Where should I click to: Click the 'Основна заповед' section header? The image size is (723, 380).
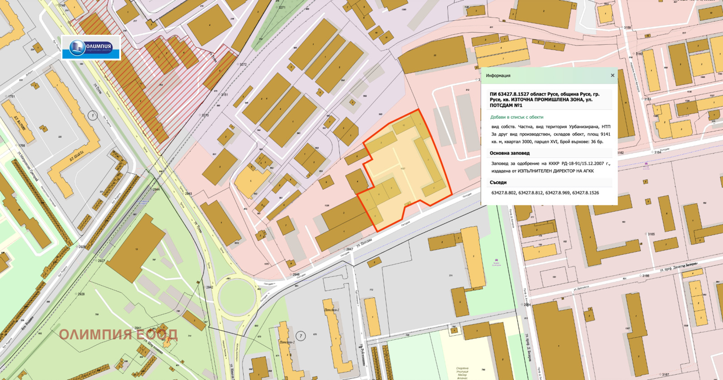pos(510,153)
